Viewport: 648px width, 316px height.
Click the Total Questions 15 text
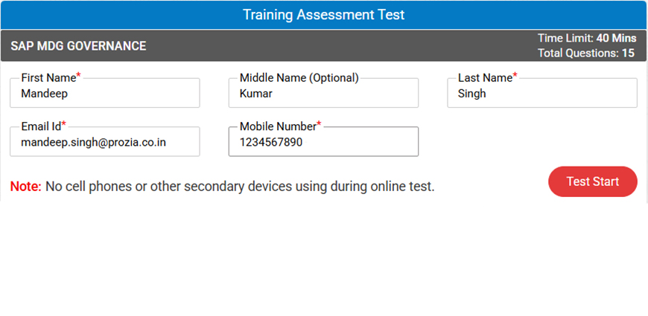click(x=586, y=54)
